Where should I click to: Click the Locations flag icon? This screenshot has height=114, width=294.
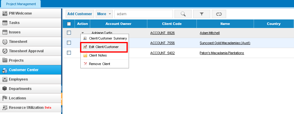(x=5, y=98)
